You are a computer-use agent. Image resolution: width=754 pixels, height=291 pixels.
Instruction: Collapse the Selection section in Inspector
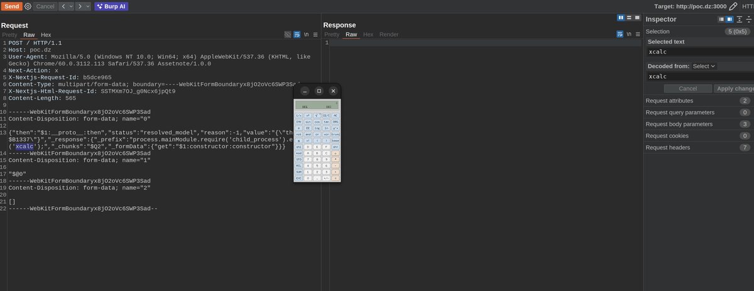tap(699, 31)
